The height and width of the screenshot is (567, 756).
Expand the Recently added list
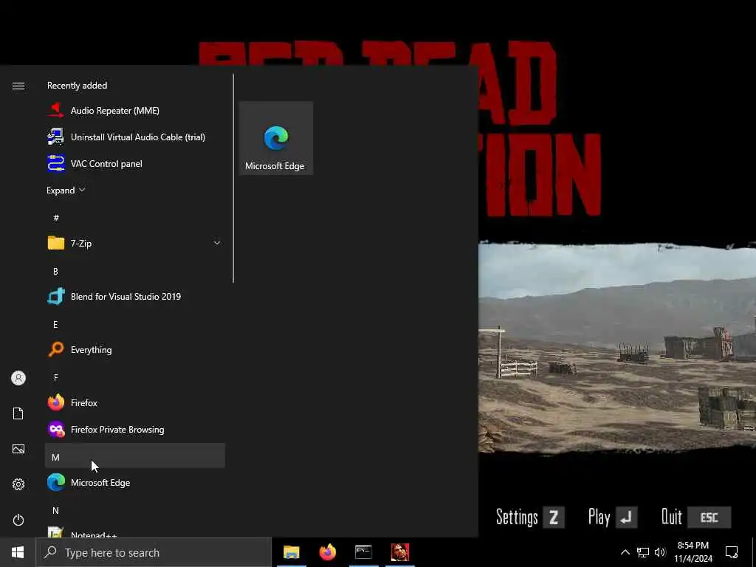pos(66,190)
